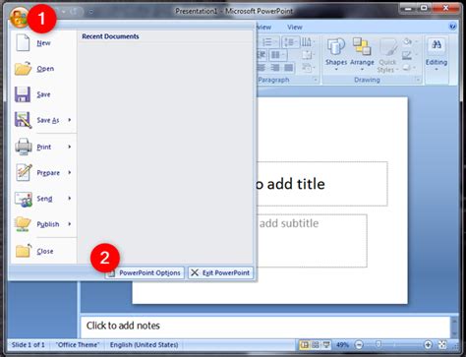
Task: Click the Recent Documents heading
Action: point(110,36)
